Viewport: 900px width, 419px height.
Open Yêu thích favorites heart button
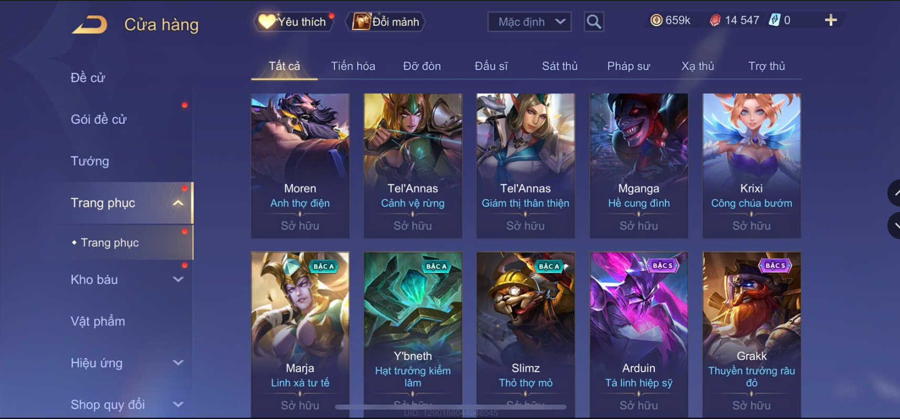[x=293, y=22]
